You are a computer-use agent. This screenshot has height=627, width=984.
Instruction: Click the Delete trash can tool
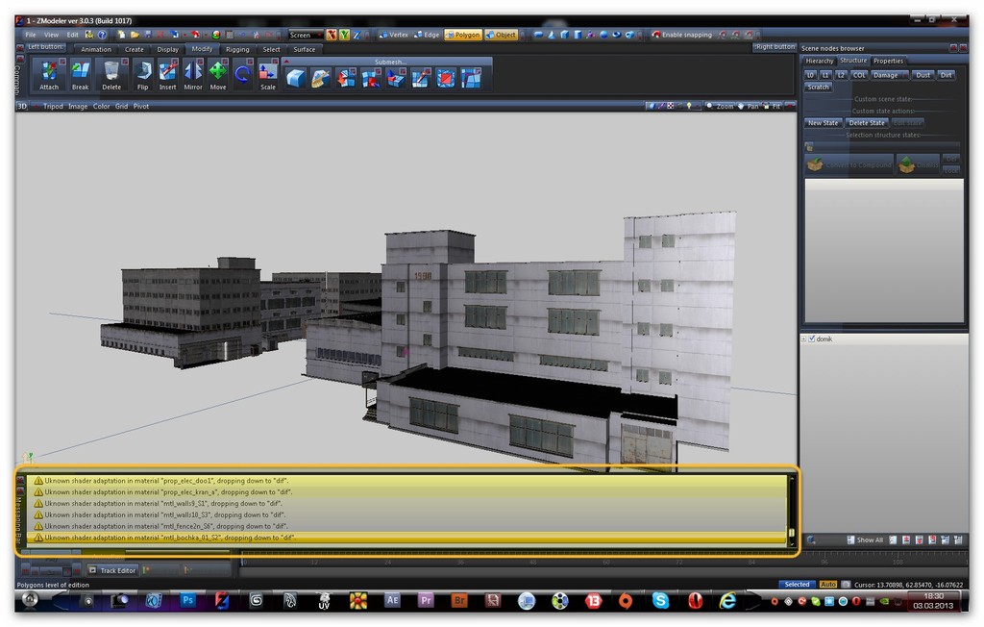(111, 72)
